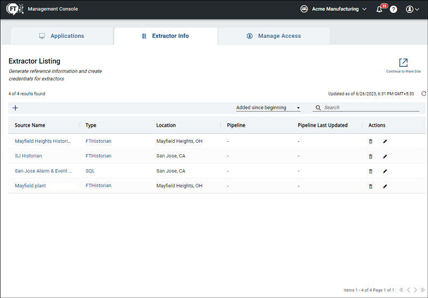Open the Mayfield plant source link
Image resolution: width=428 pixels, height=298 pixels.
30,185
